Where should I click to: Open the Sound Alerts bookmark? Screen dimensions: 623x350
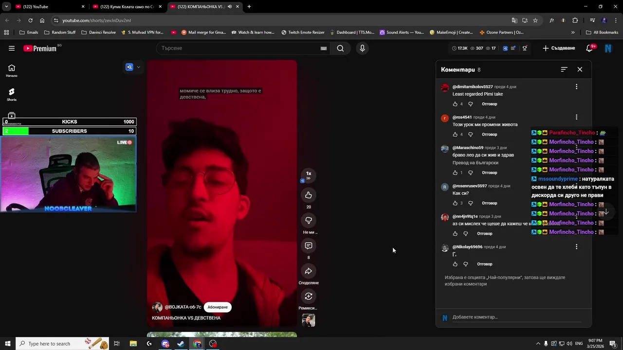[x=402, y=33]
